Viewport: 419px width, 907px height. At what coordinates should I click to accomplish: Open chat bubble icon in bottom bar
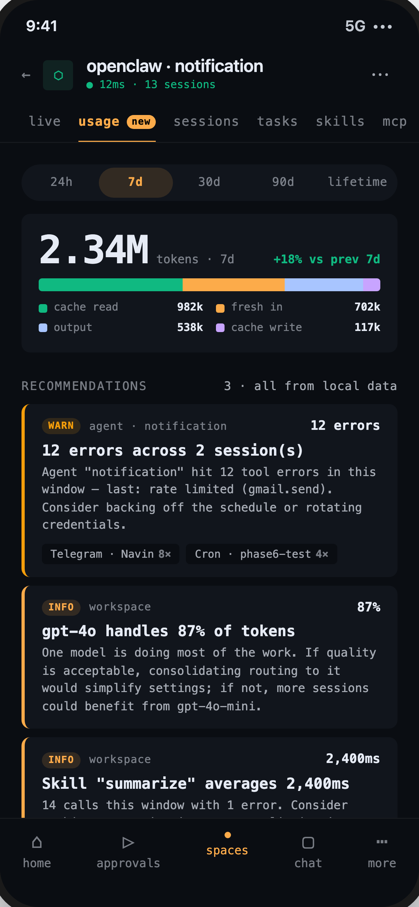pyautogui.click(x=308, y=843)
